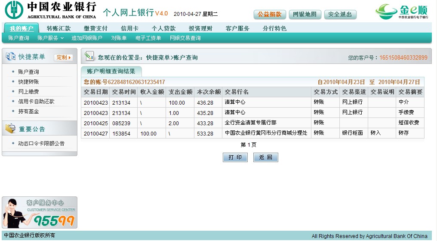437x241 pixels.
Task: Click the 定制 customize button
Action: 63,57
